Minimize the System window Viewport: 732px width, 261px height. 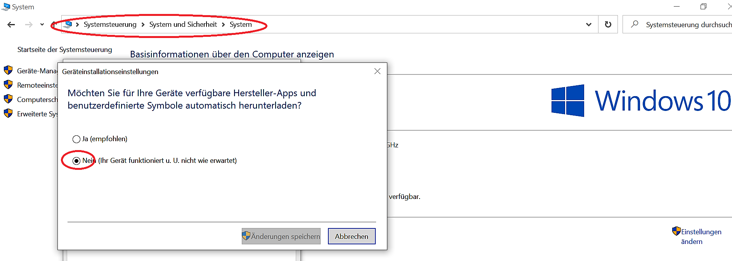point(677,7)
